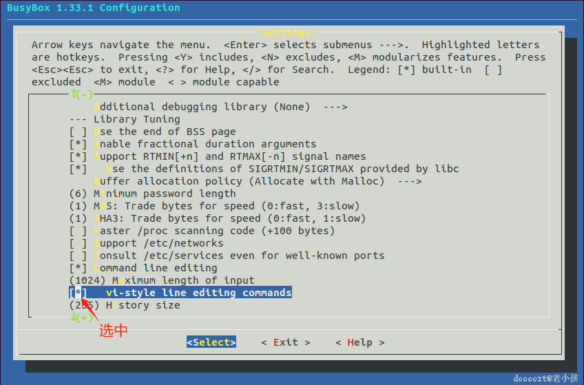The width and height of the screenshot is (584, 385).
Task: Toggle 'Use the end of BSS page' checkbox
Action: click(x=78, y=132)
